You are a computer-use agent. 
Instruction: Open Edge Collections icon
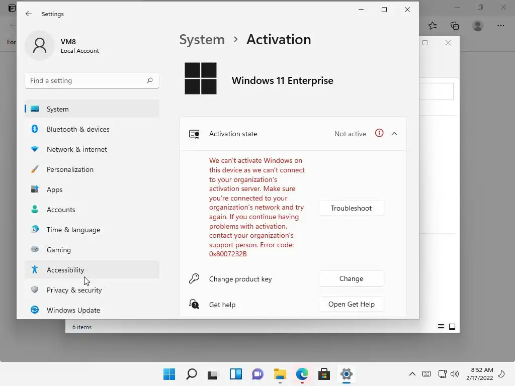(x=455, y=26)
